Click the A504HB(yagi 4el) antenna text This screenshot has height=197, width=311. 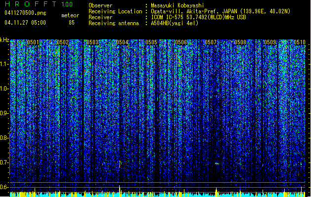(x=175, y=23)
